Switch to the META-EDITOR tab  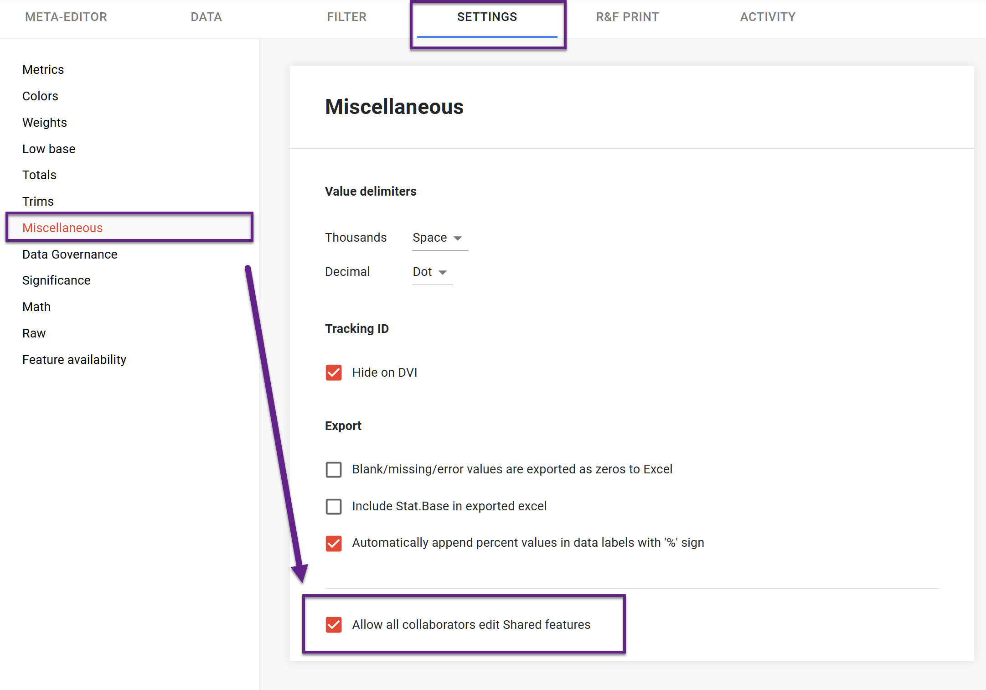click(x=66, y=17)
